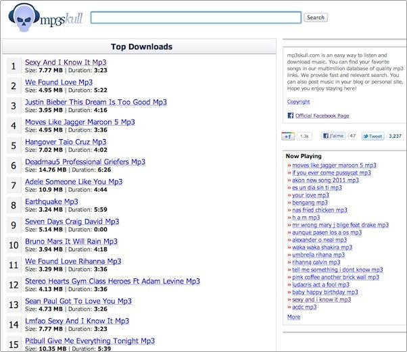Click 'alexander o neal mp3'
Screen dimensions: 407x352
[x=320, y=240]
